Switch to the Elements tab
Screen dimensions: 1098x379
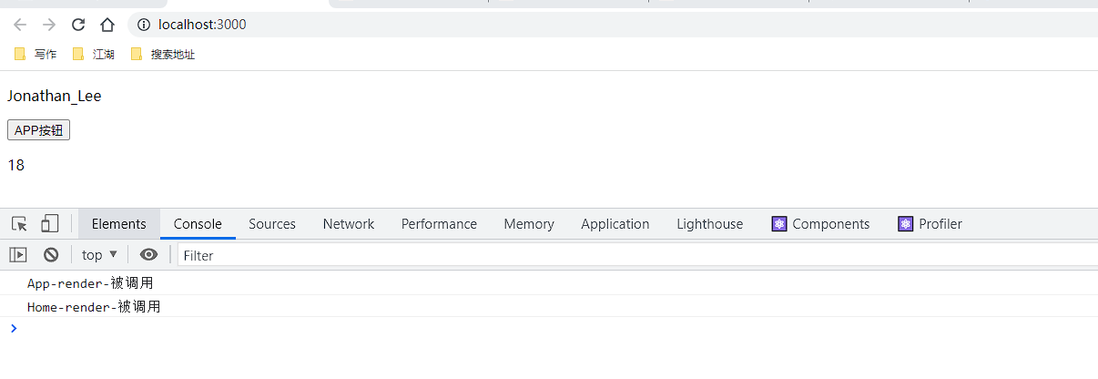[x=118, y=224]
